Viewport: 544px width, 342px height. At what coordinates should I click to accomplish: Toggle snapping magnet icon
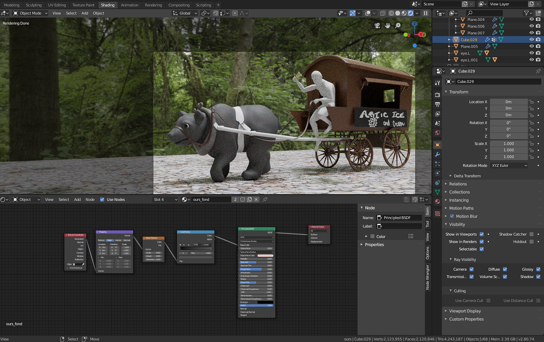tap(216, 13)
